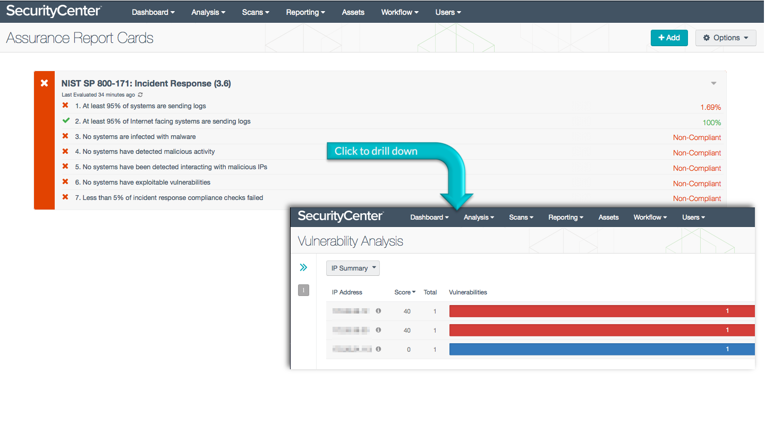The width and height of the screenshot is (765, 435).
Task: Open the Dashboard menu in the top bar
Action: coord(154,12)
